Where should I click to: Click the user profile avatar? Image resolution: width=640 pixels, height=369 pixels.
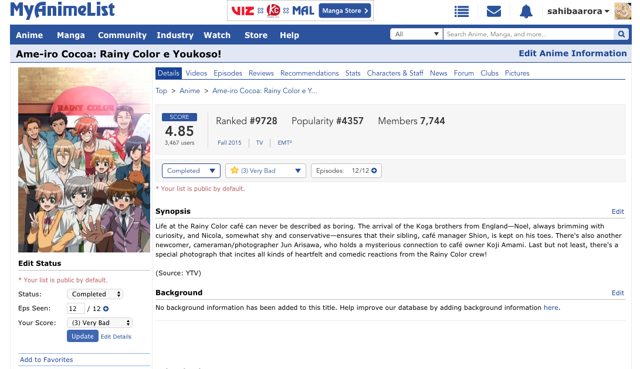tap(622, 11)
